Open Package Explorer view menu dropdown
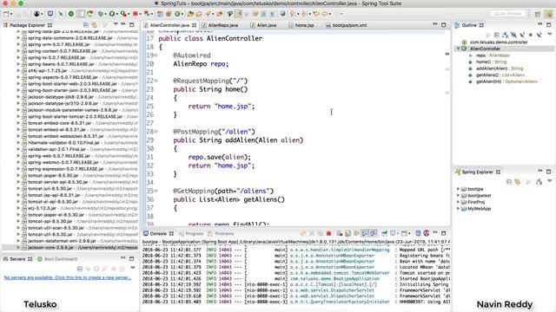The image size is (556, 312). click(116, 24)
